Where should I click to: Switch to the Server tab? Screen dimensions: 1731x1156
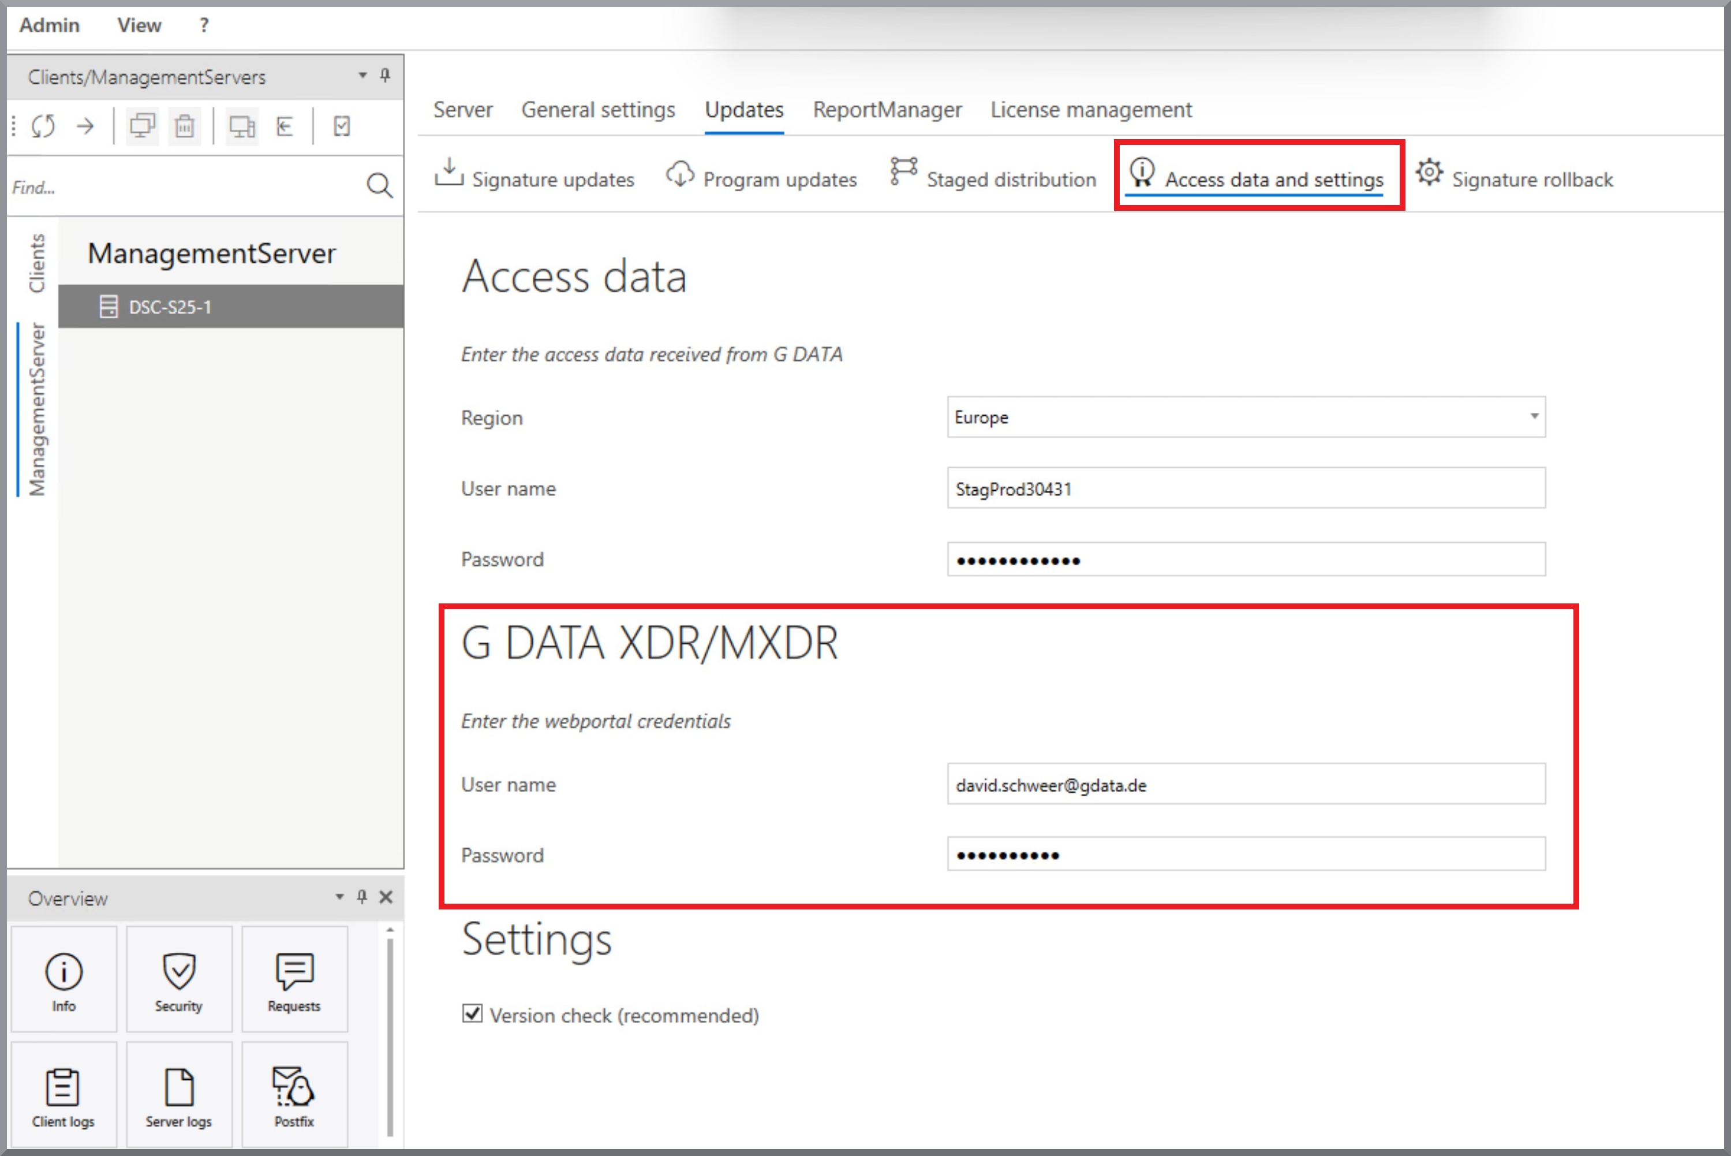coord(463,110)
